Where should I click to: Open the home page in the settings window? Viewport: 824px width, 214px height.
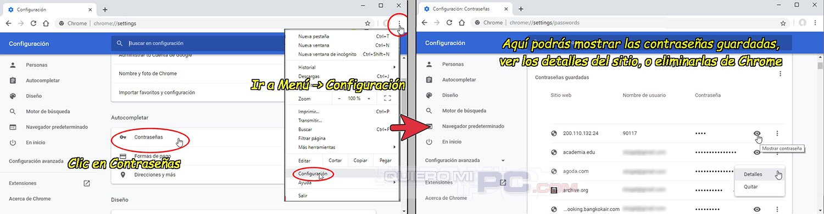pyautogui.click(x=46, y=24)
